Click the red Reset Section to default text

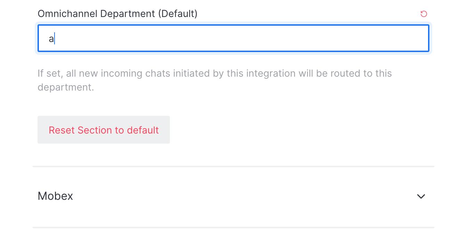click(104, 130)
